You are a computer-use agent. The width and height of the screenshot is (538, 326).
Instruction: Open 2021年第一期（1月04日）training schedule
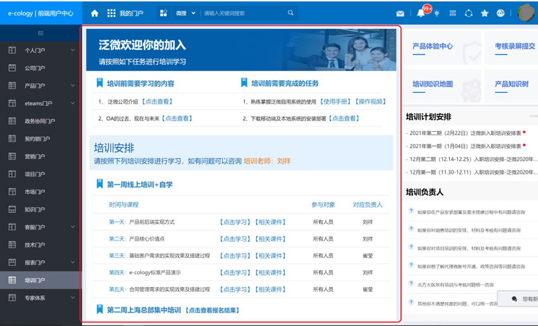coord(465,146)
